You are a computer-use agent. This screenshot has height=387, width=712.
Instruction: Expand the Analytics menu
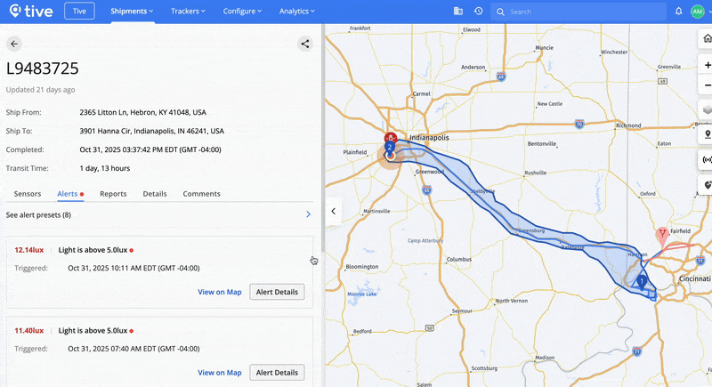[297, 12]
